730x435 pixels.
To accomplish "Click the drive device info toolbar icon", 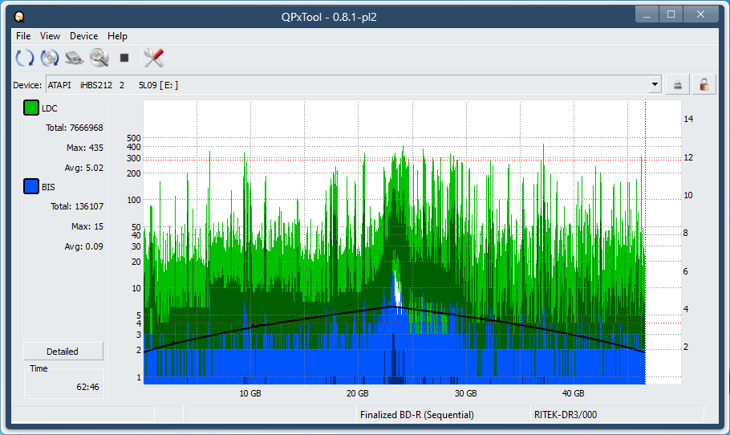I will click(74, 58).
